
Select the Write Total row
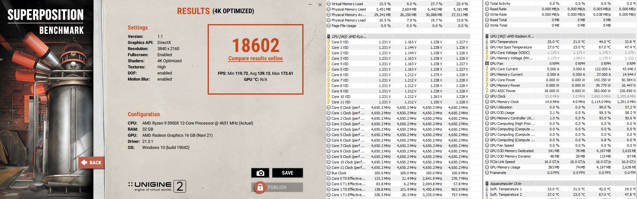click(x=560, y=25)
